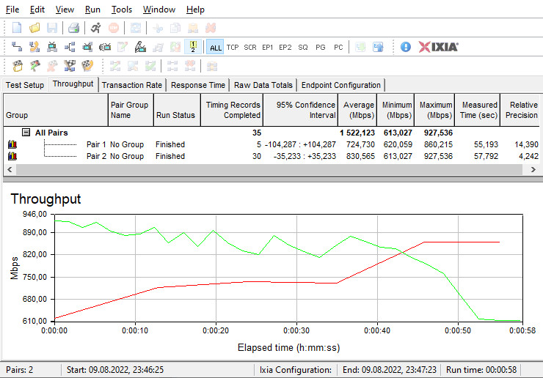Viewport: 543px width, 378px height.
Task: Click the Minimum (Mbps) column header
Action: pyautogui.click(x=396, y=110)
